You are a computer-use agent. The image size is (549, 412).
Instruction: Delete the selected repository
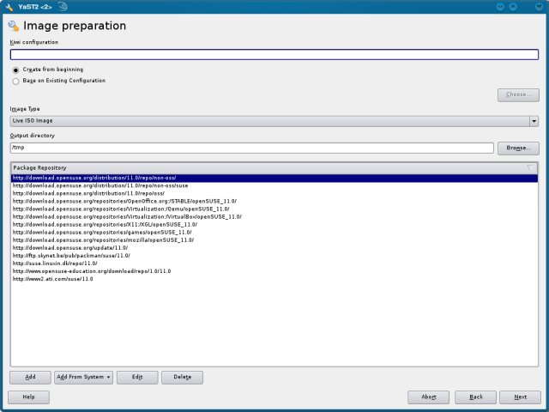point(182,378)
